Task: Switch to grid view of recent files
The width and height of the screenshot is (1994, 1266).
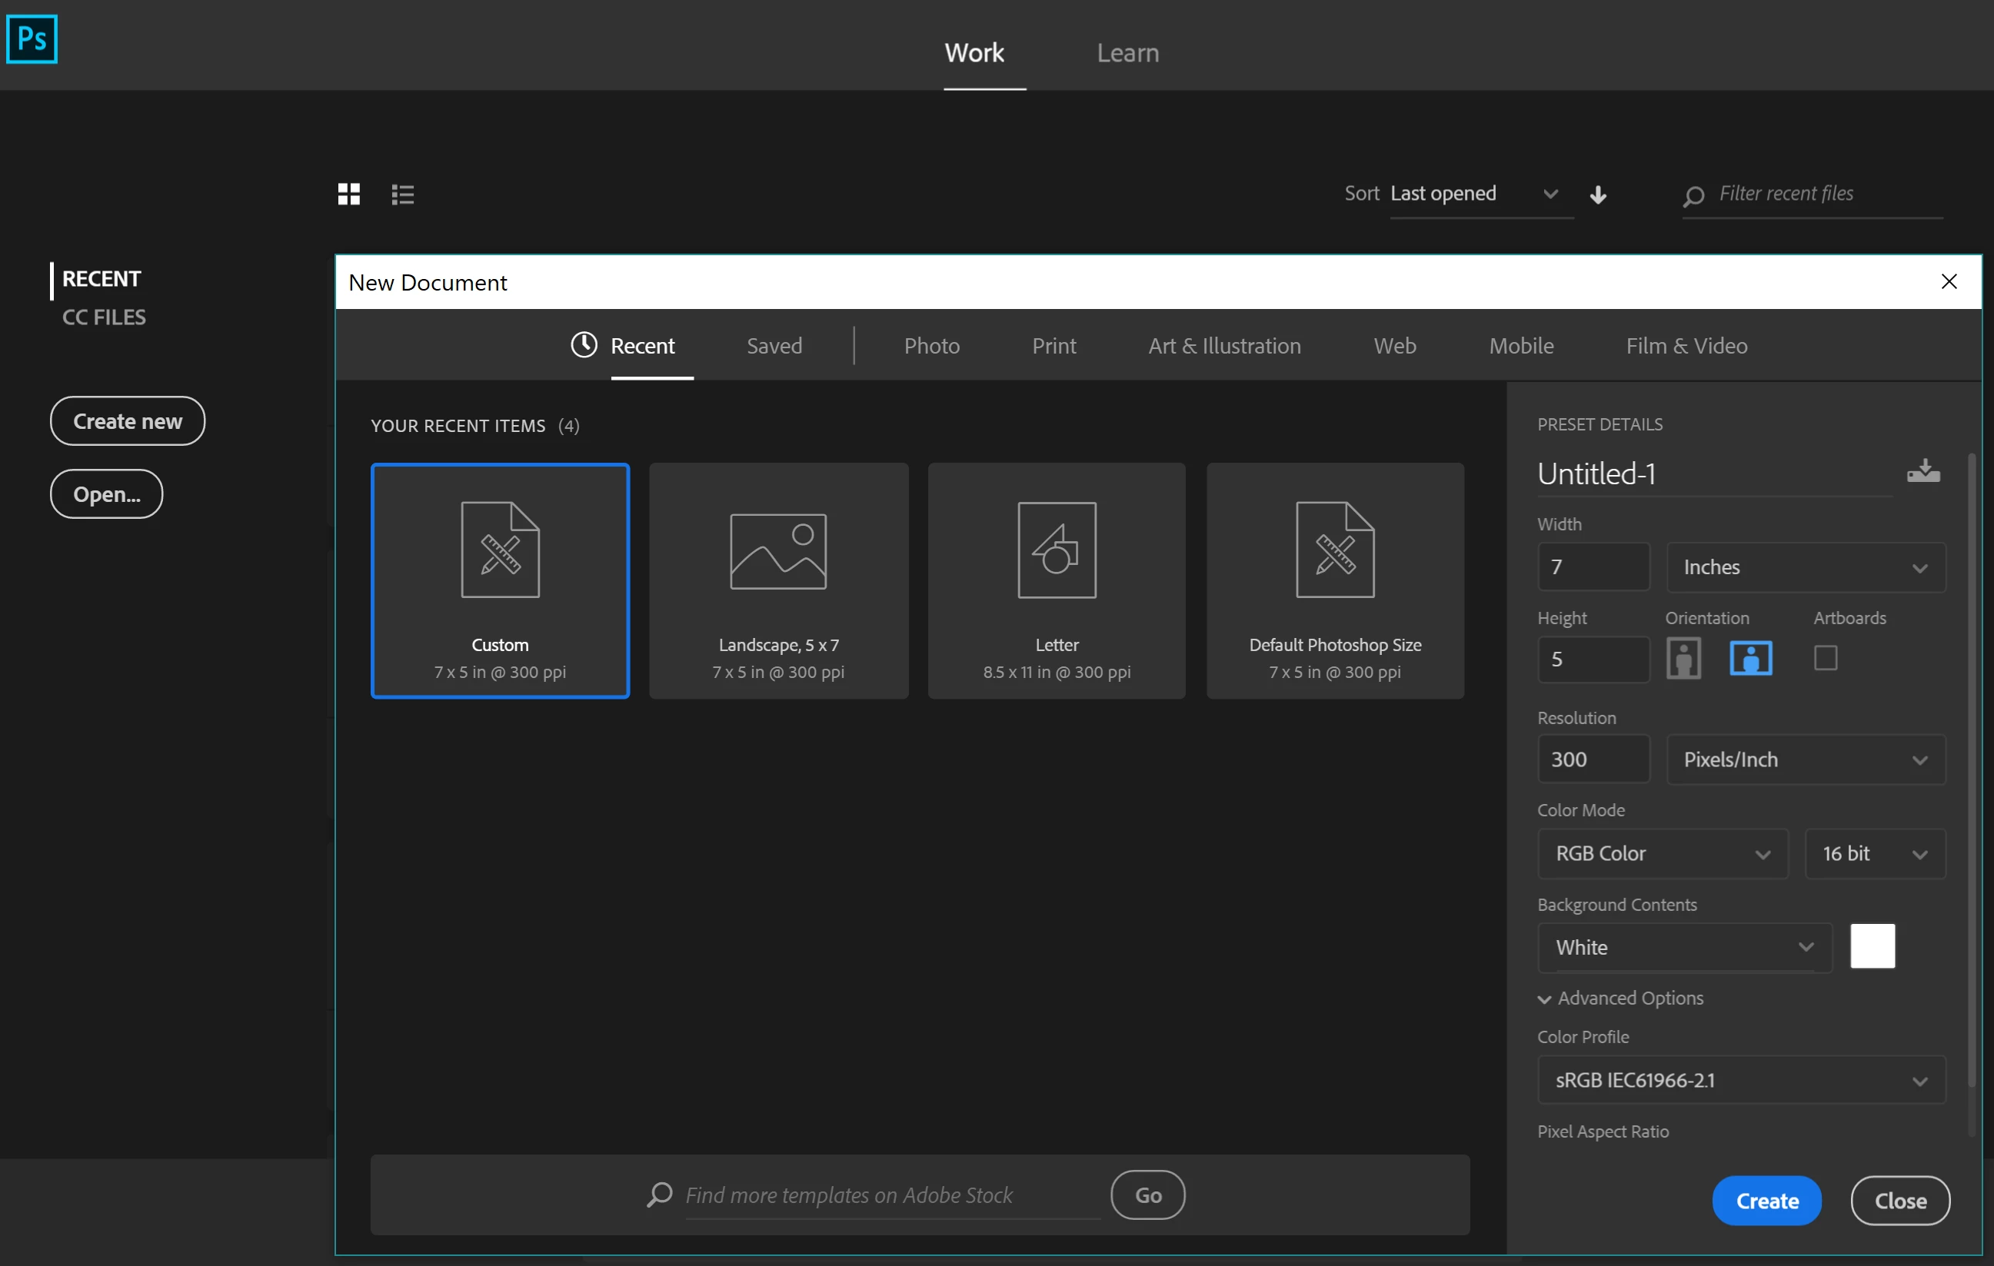Action: 348,194
